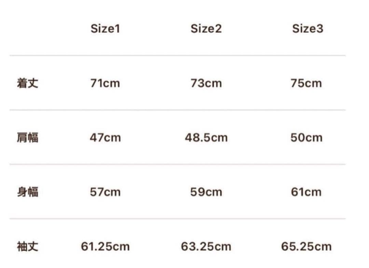Viewport: 369px width, 268px height.
Task: Select the 着丈 row label
Action: (x=27, y=83)
